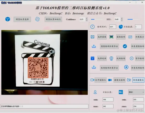This screenshot has width=145, height=113.
Task: Click the 检测用时 field showing 0.01
Action: (113, 27)
